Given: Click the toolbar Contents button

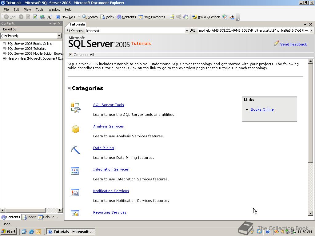Looking at the screenshot, I should point(126,17).
